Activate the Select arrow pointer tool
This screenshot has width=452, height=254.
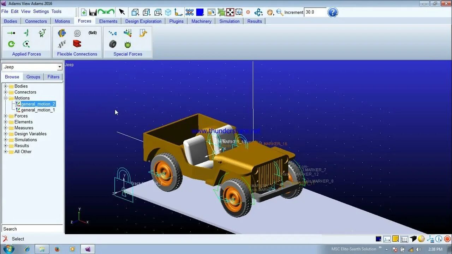122,12
